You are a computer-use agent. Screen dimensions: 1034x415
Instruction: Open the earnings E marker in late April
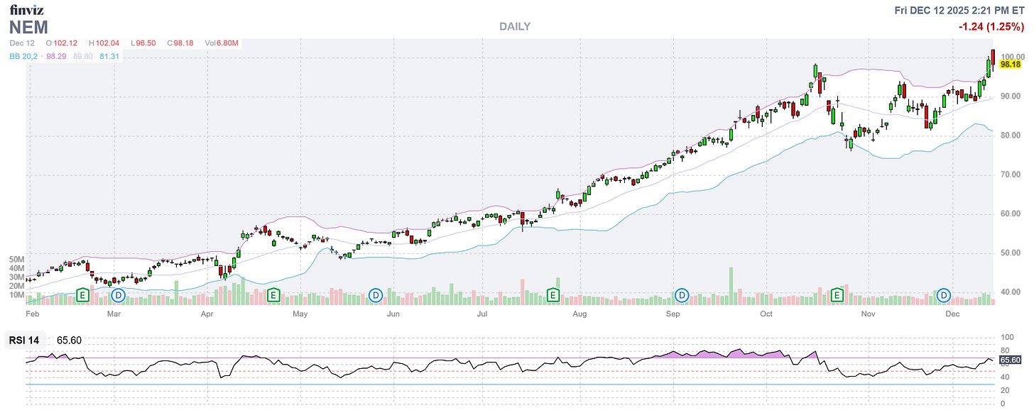pyautogui.click(x=273, y=294)
